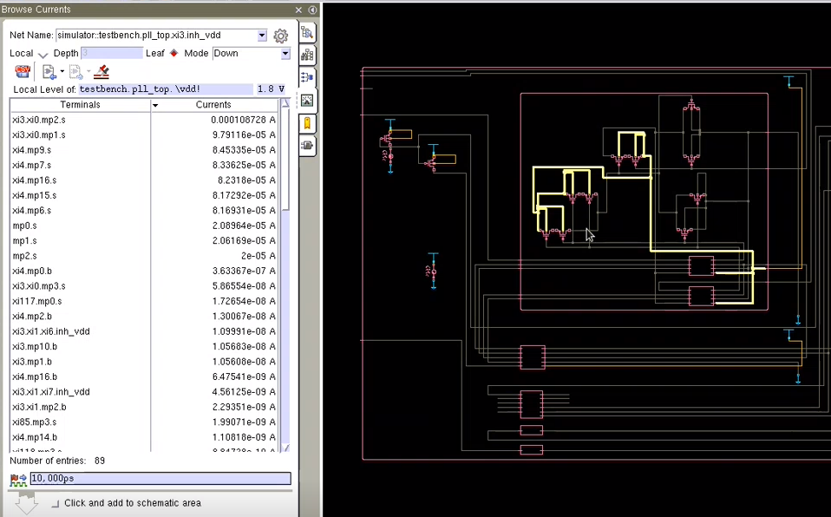Screen dimensions: 831x517
Task: Click the back-trace document icon
Action: click(49, 72)
